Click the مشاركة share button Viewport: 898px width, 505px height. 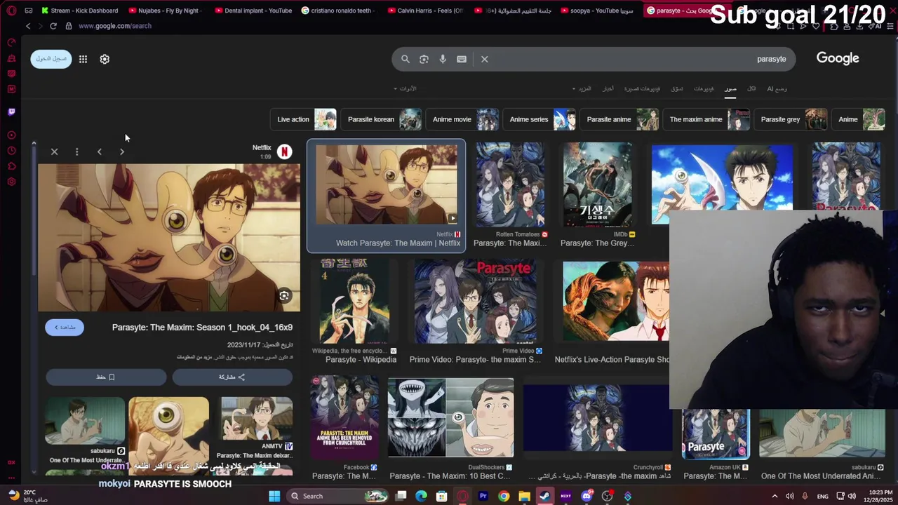tap(232, 377)
